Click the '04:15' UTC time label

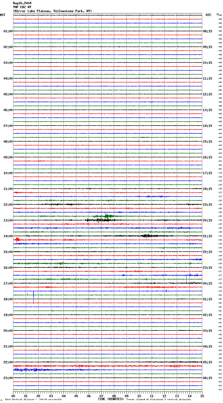(x=208, y=347)
